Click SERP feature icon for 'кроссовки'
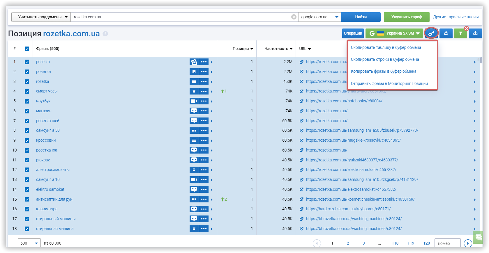The width and height of the screenshot is (489, 253). tap(194, 140)
